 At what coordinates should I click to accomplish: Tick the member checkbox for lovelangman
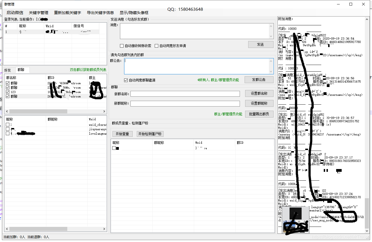click(7, 134)
